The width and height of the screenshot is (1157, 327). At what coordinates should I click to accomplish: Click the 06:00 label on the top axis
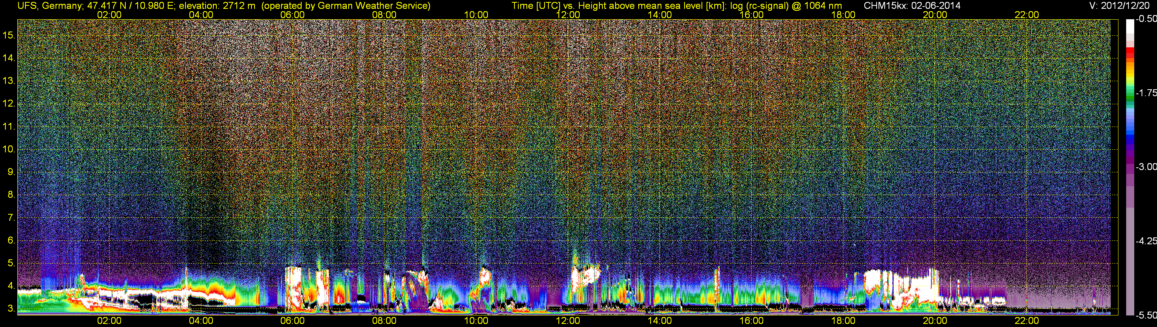(x=292, y=15)
